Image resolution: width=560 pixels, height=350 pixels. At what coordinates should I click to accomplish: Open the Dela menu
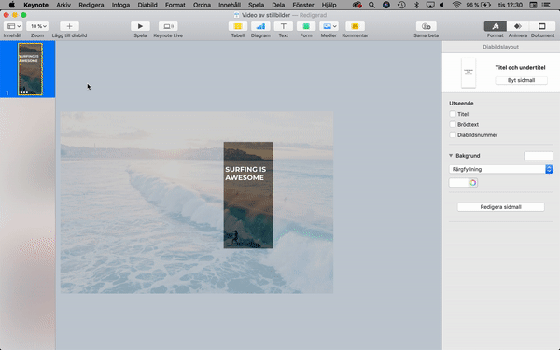(x=278, y=5)
